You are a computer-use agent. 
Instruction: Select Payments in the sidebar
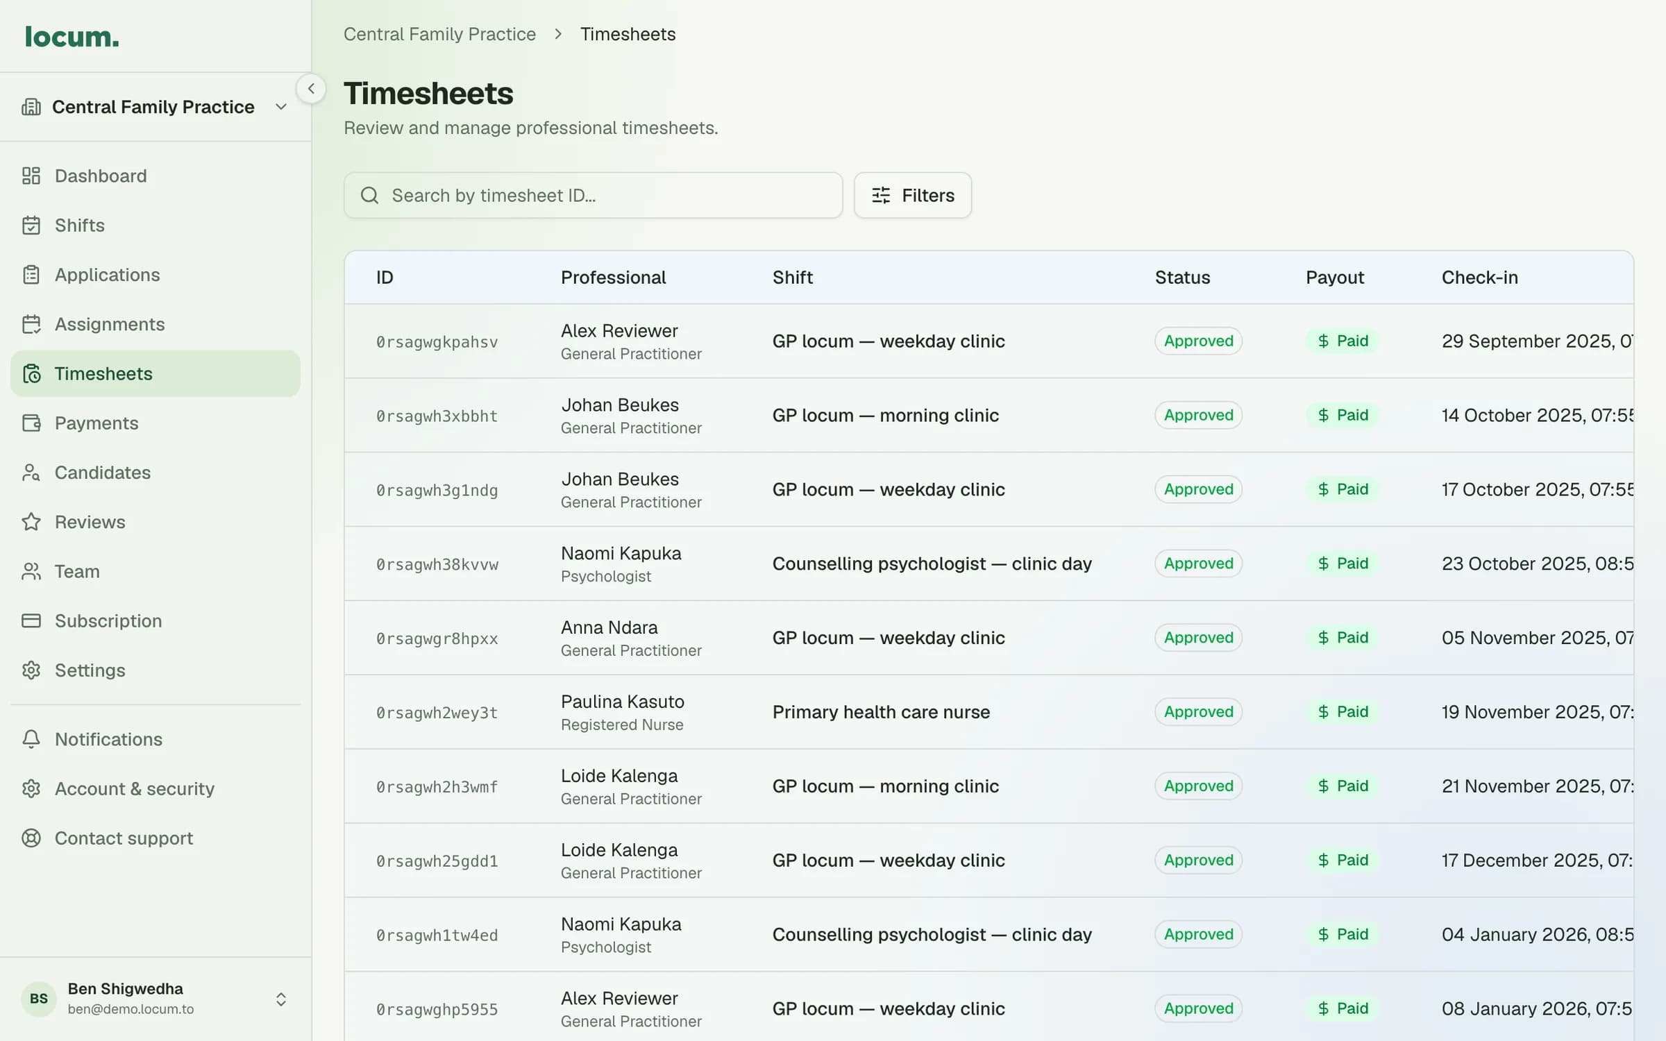coord(155,423)
